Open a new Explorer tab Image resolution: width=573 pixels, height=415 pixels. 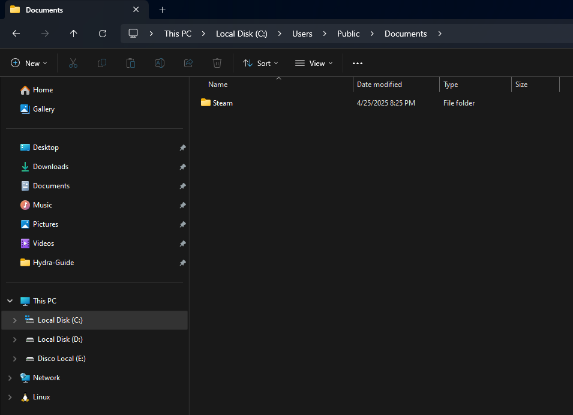[162, 10]
